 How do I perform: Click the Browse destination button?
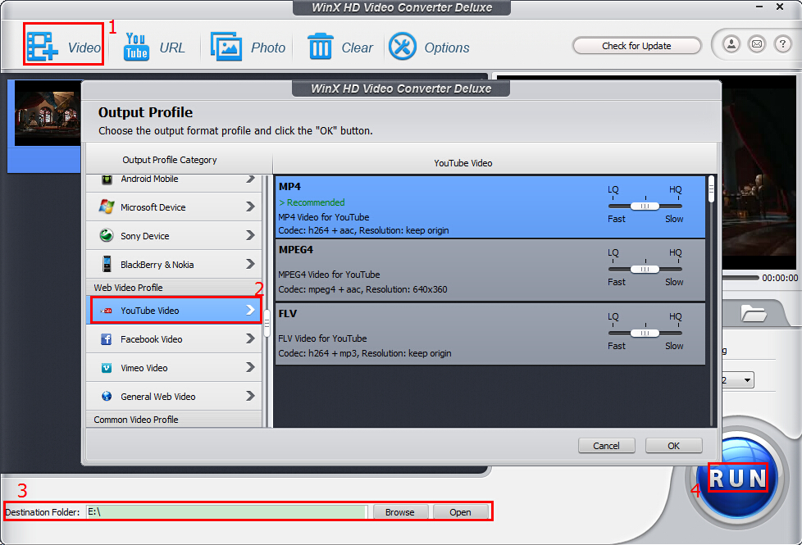[x=400, y=511]
